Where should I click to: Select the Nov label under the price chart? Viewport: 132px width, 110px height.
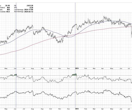pyautogui.click(x=60, y=68)
